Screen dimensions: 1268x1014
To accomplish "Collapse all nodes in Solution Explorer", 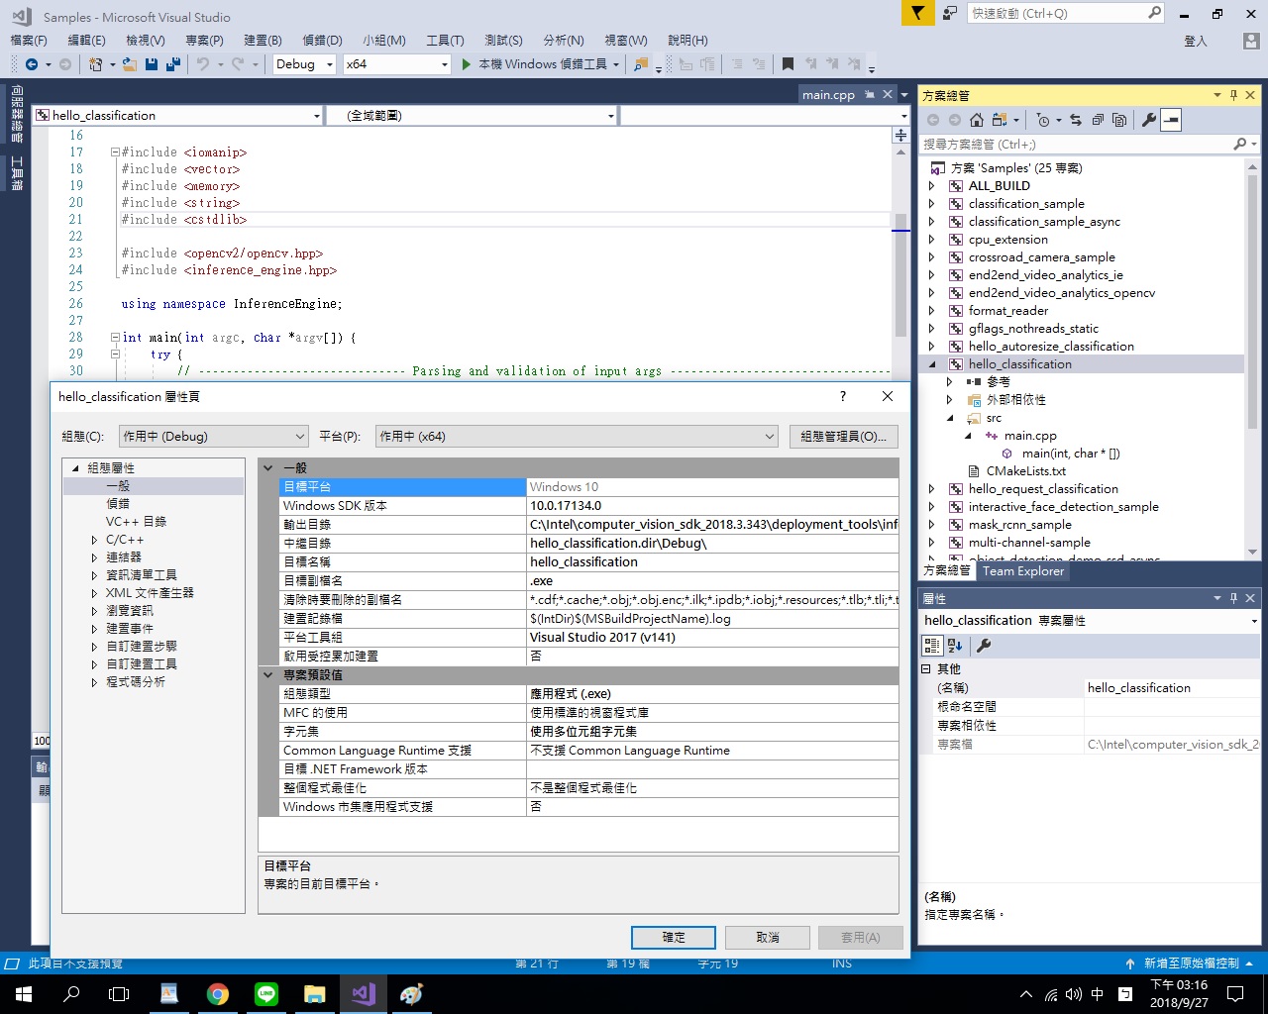I will point(1098,120).
